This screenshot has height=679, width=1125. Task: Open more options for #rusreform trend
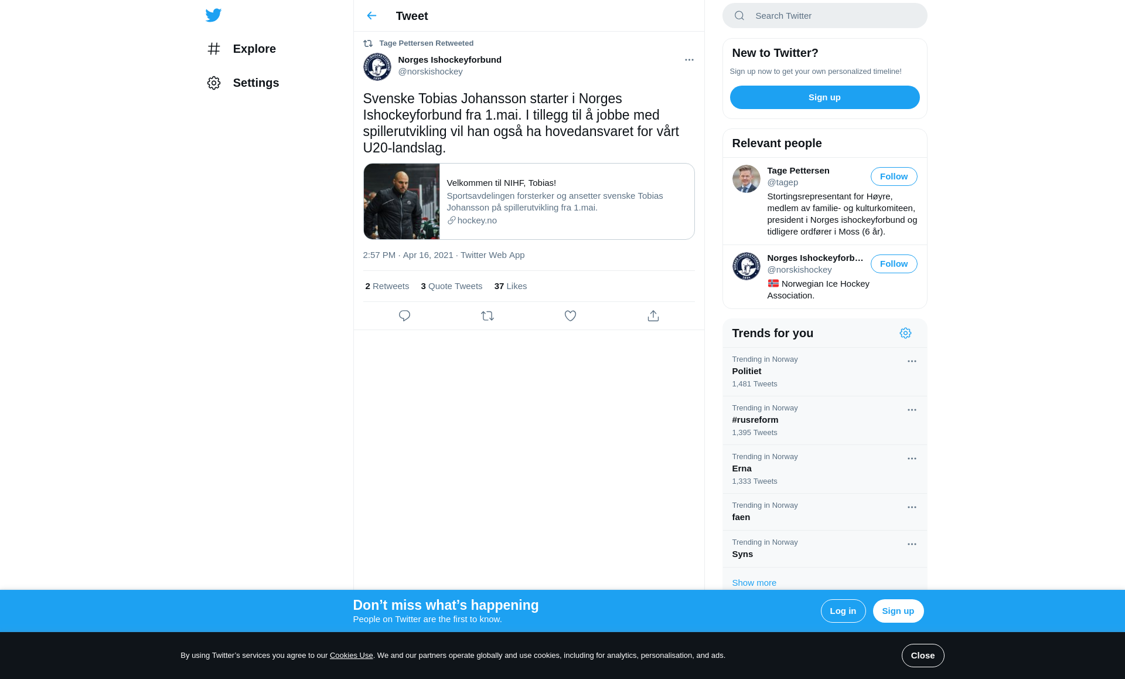912,410
